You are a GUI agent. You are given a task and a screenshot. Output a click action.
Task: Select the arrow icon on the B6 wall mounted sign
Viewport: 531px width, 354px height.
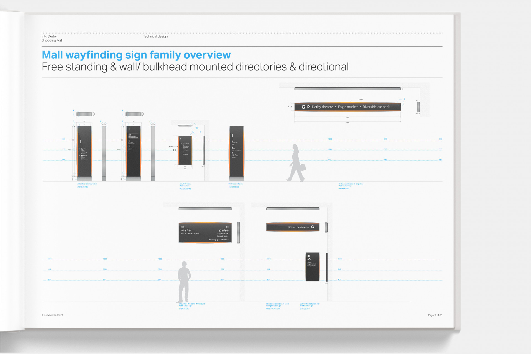pyautogui.click(x=309, y=256)
